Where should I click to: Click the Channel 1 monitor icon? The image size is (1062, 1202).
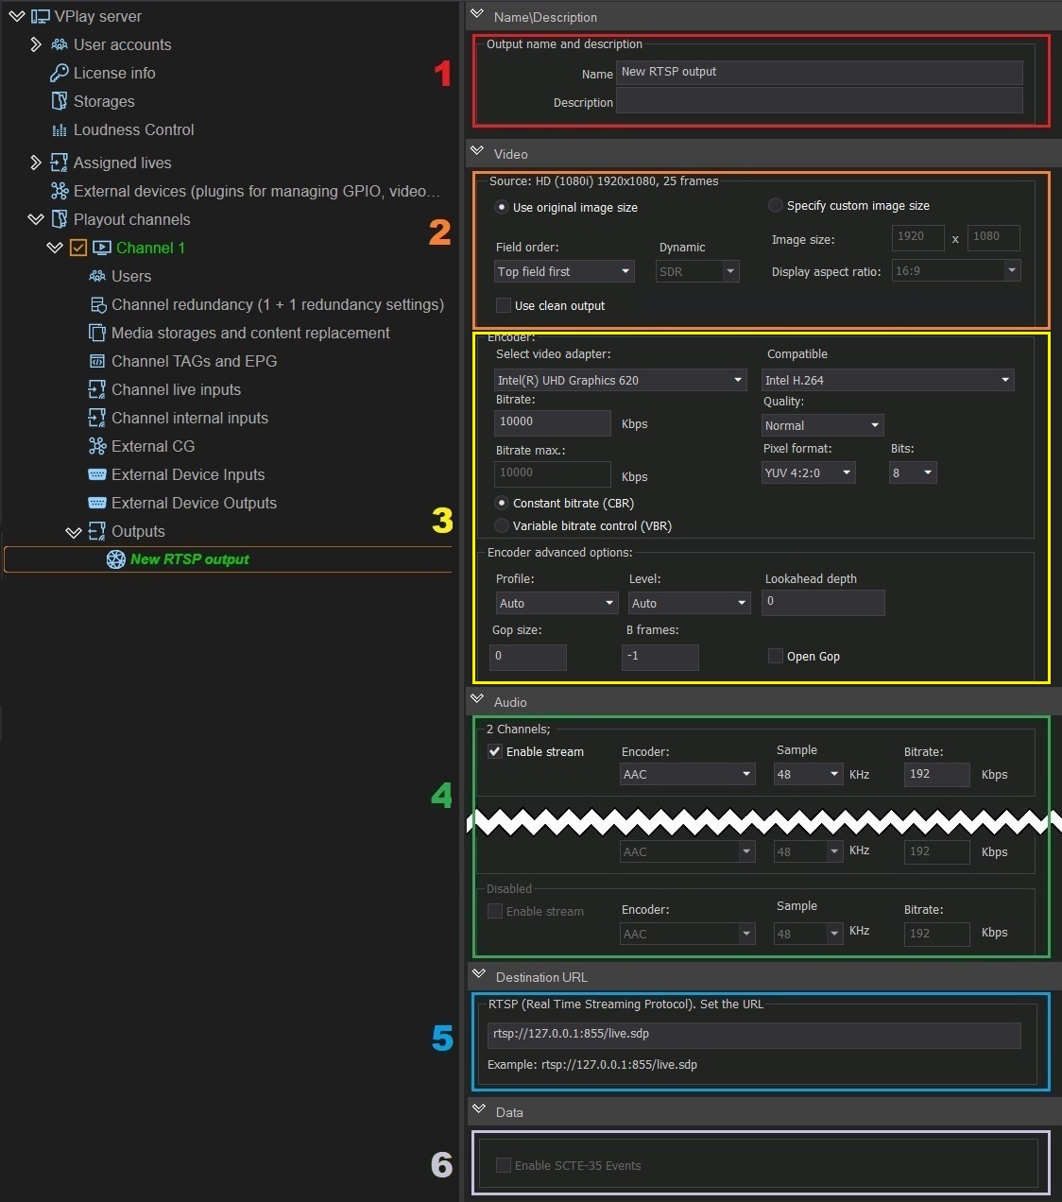click(102, 248)
